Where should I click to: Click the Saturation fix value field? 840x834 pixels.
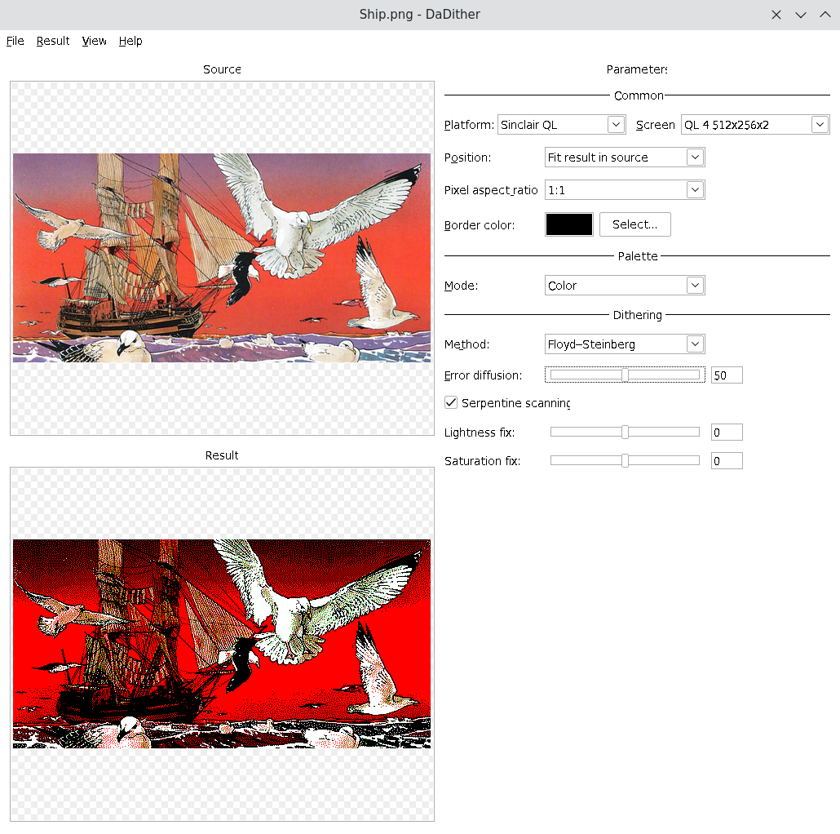[x=727, y=460]
